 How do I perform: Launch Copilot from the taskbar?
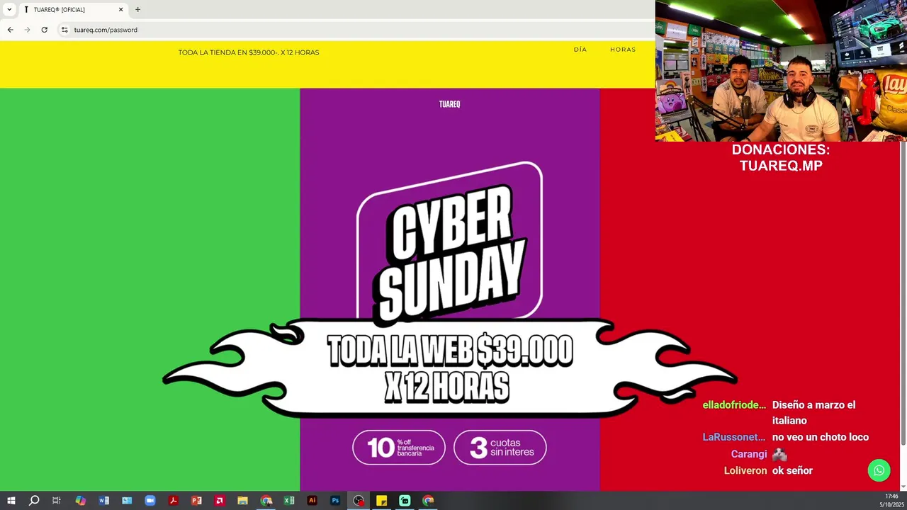pos(80,501)
